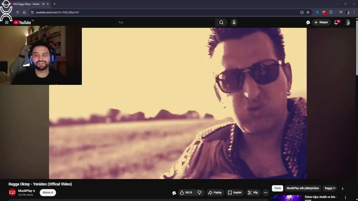
Task: View site information icon in address bar
Action: 32,12
